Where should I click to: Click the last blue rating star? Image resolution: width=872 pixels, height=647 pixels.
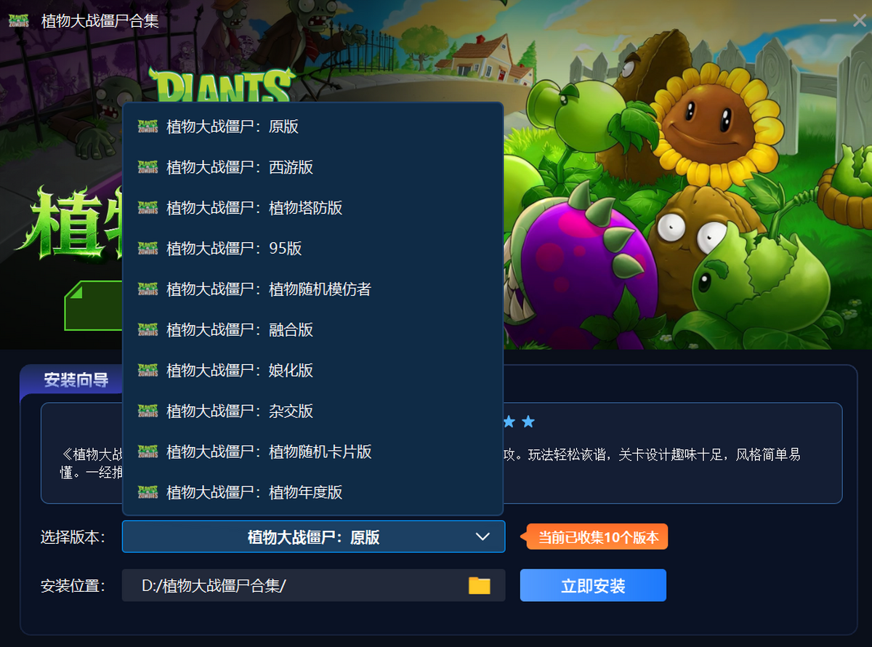528,422
